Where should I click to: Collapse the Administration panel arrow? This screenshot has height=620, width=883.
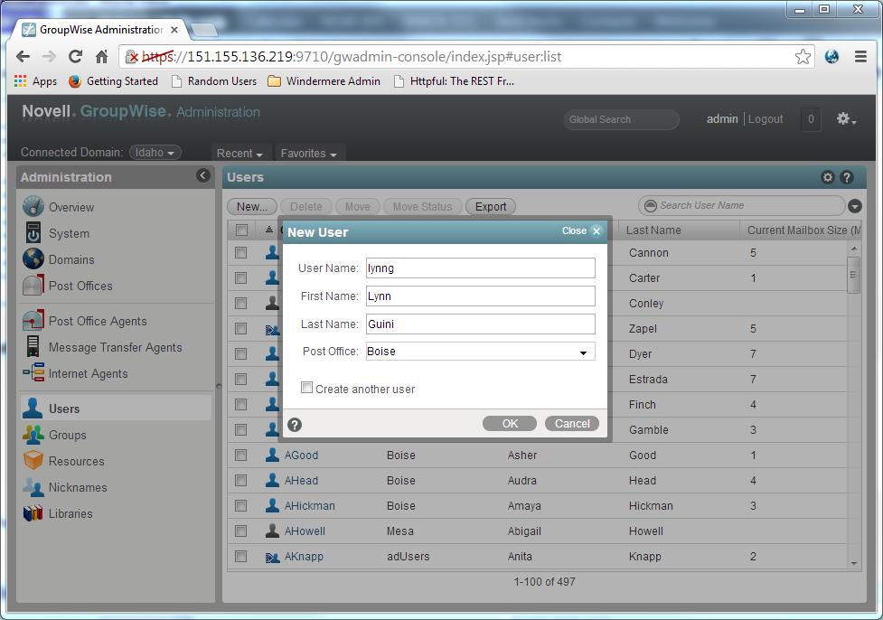click(203, 175)
